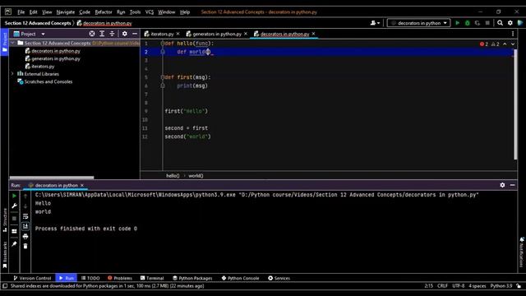The image size is (526, 296).
Task: Print the Run console output
Action: [25, 236]
